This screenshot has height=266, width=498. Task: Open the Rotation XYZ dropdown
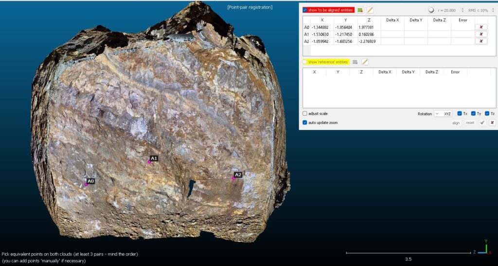(x=443, y=114)
